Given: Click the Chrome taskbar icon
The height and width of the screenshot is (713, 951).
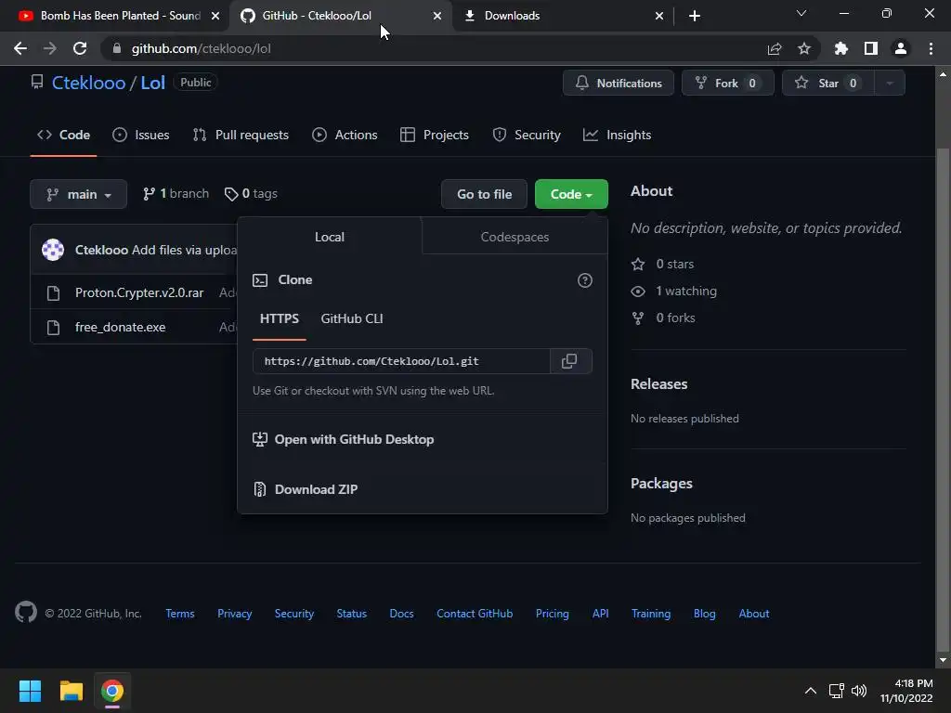Looking at the screenshot, I should tap(112, 691).
